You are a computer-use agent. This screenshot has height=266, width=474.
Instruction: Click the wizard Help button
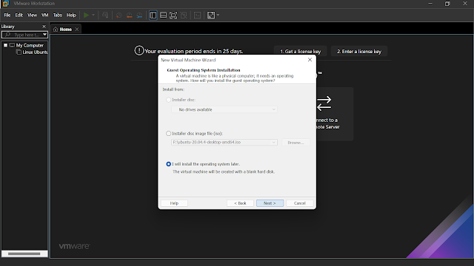tap(174, 203)
